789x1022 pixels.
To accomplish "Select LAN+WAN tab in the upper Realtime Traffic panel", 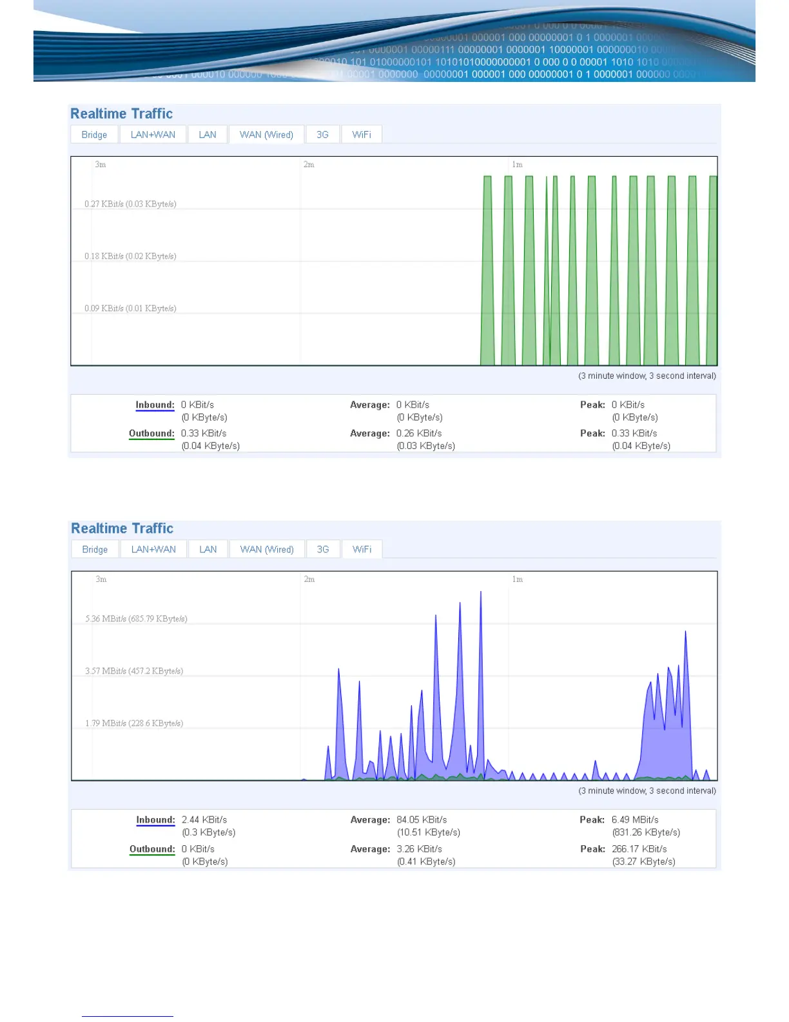I will coord(153,135).
